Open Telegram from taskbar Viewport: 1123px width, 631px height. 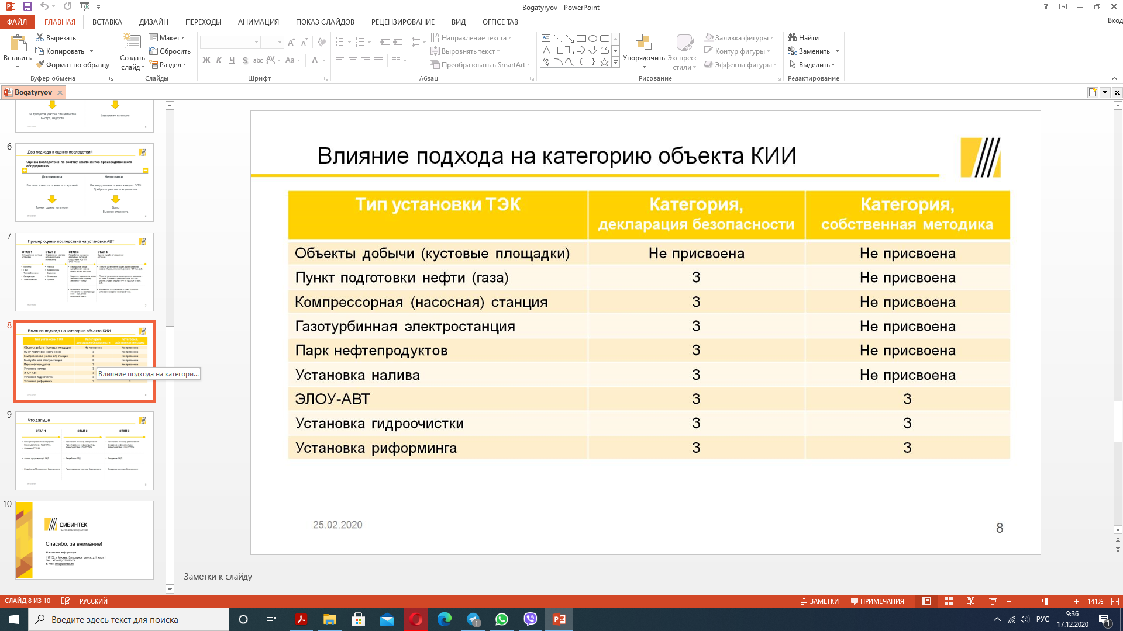tap(473, 619)
